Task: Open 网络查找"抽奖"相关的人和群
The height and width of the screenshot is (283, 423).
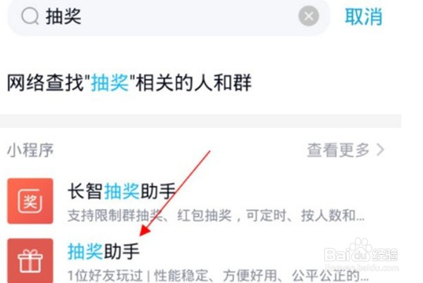Action: pyautogui.click(x=129, y=82)
